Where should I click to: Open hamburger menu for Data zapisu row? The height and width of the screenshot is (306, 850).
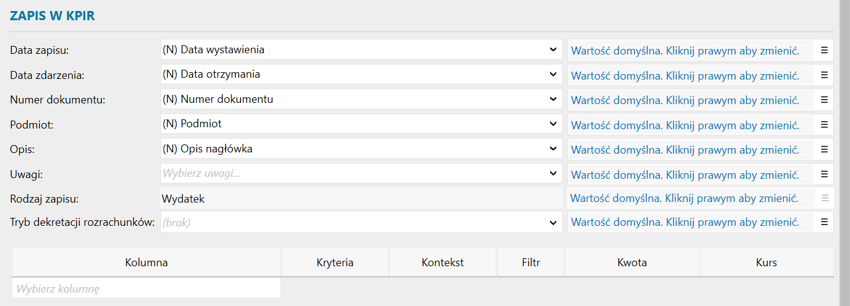coord(824,50)
